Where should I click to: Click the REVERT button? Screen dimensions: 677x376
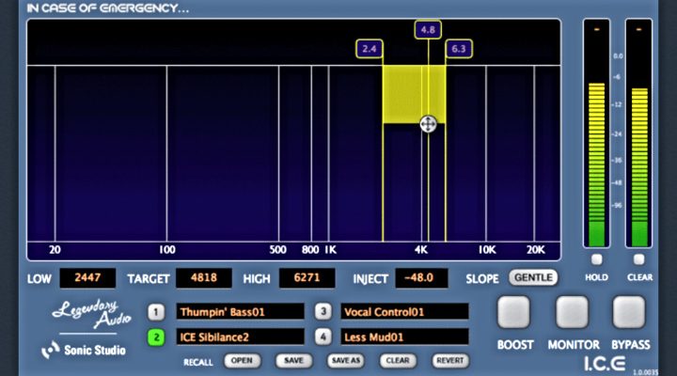[449, 360]
